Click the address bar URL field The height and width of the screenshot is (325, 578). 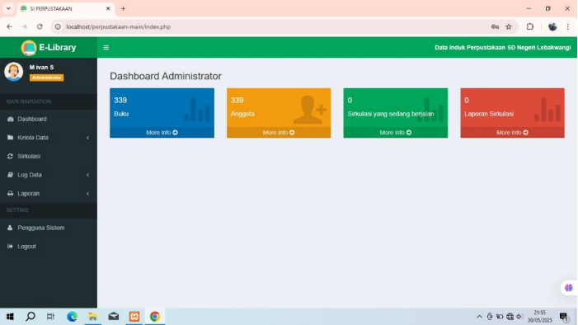pyautogui.click(x=273, y=26)
